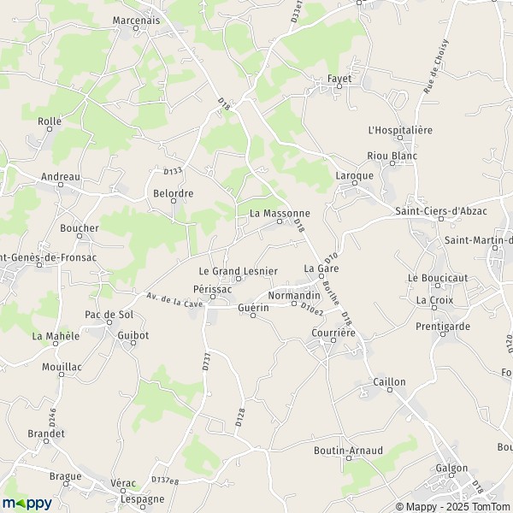Click the D737 road label

point(206,362)
